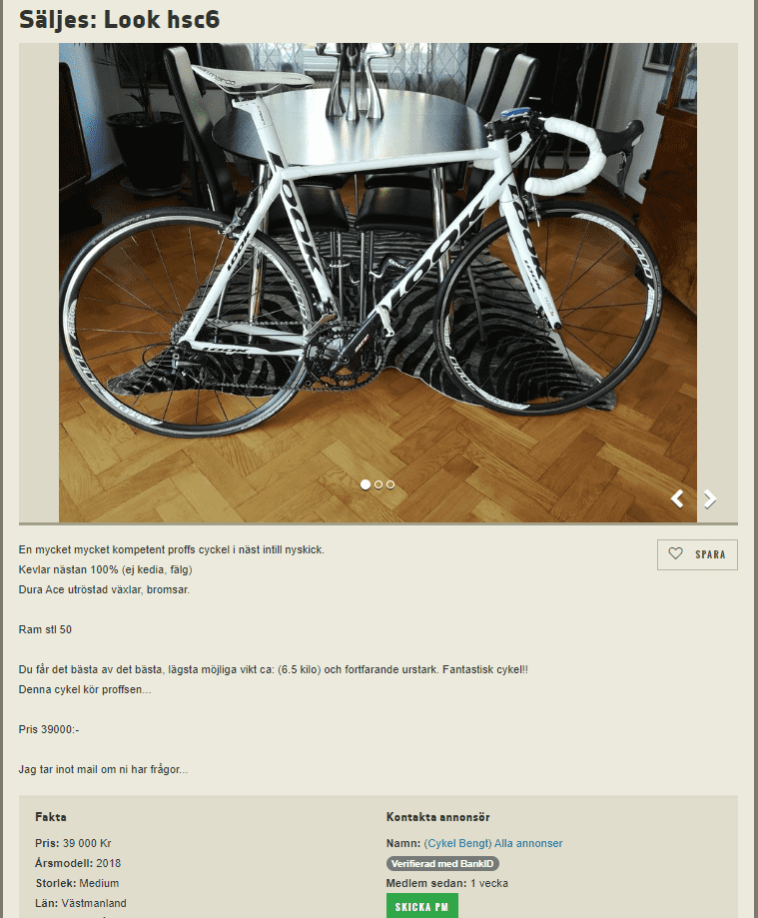Click the Län Västmanland fact row
Image resolution: width=758 pixels, height=918 pixels.
81,903
